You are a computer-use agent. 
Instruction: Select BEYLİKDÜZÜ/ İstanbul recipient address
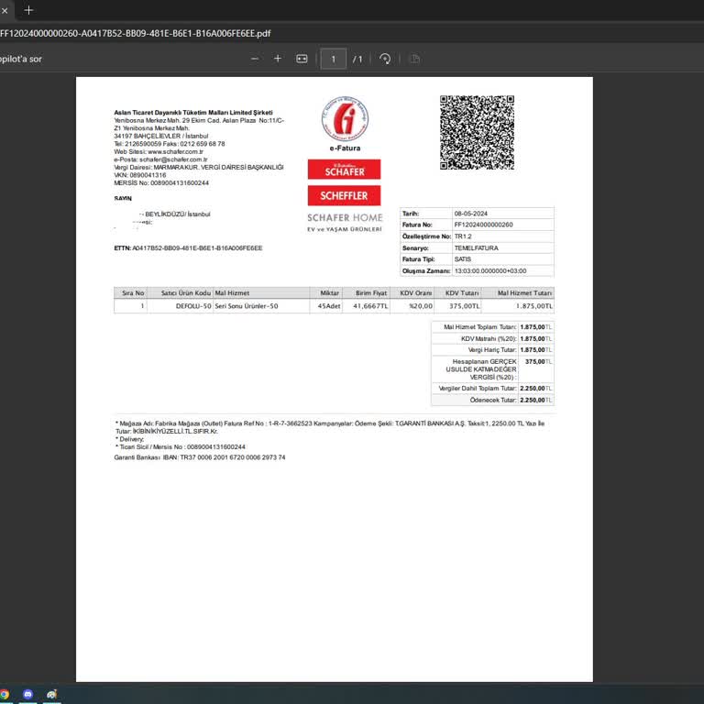point(177,214)
